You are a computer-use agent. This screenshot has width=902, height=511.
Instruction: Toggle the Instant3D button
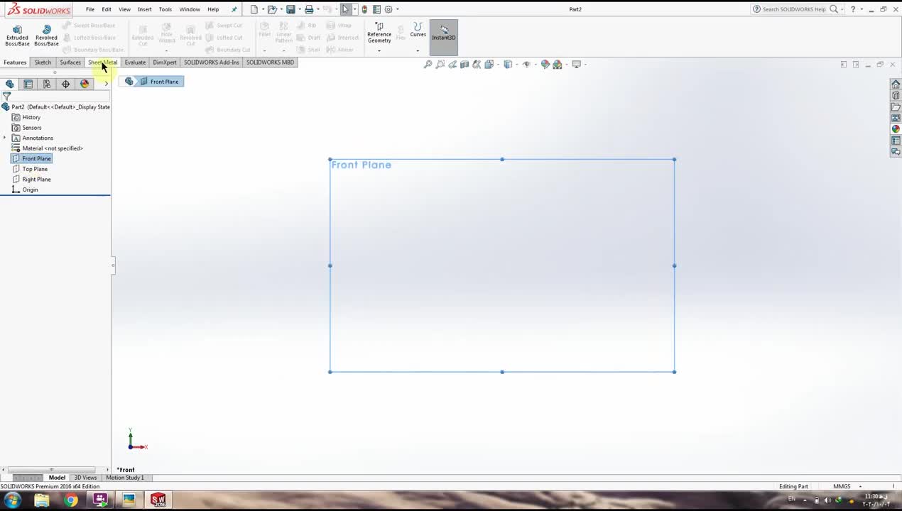click(444, 33)
